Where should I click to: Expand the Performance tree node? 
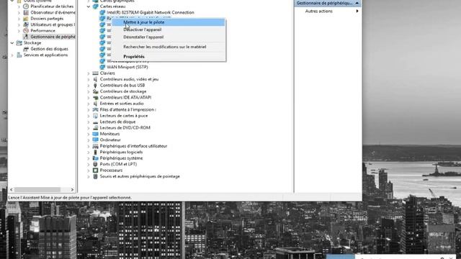click(x=19, y=30)
